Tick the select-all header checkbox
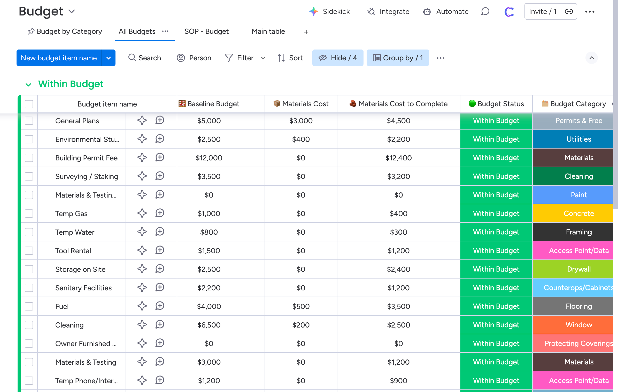The image size is (618, 392). click(29, 104)
